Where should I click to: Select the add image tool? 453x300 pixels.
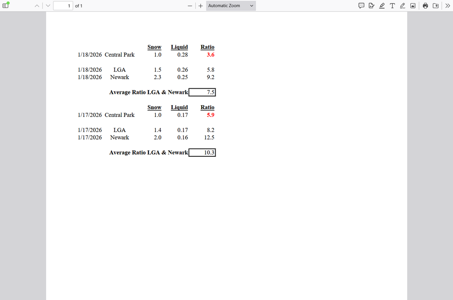point(413,6)
